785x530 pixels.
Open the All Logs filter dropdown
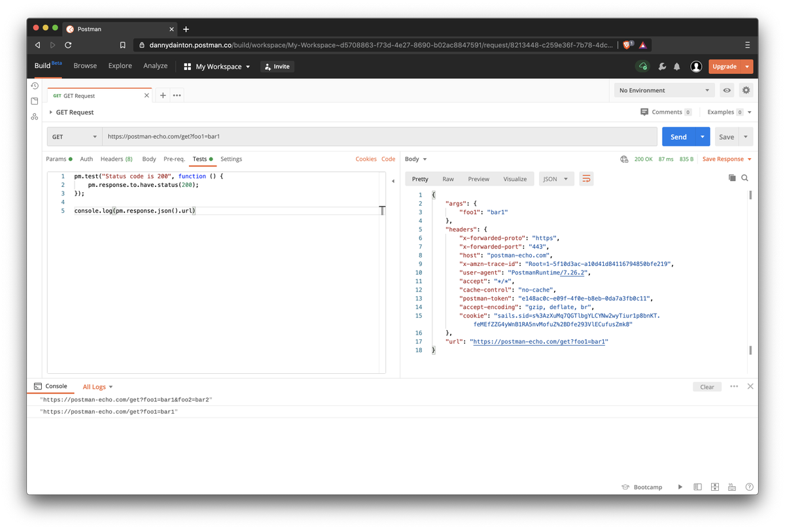click(x=97, y=387)
